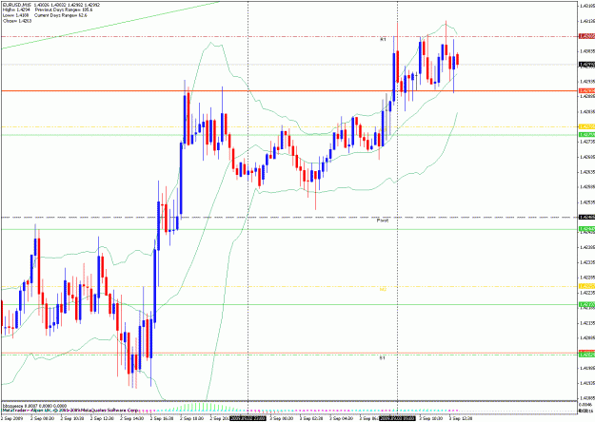Viewport: 595px width, 422px height.
Task: Click the 3 Sep 04:30 time axis label
Action: (x=340, y=418)
